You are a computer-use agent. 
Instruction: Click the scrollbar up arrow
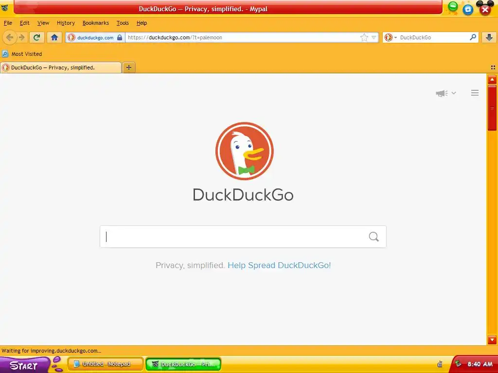click(x=492, y=79)
